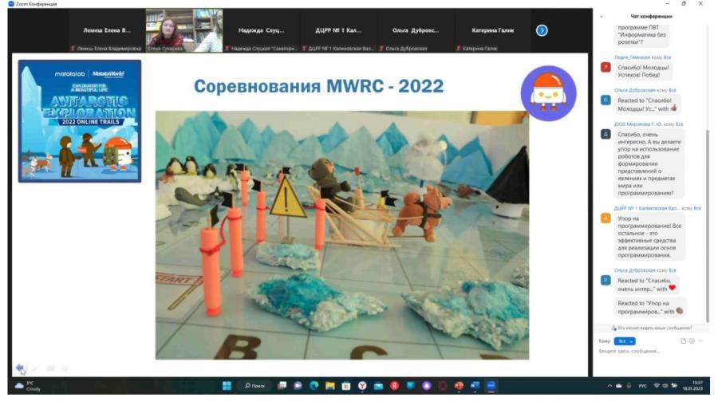Select the Катерина Галик participant tile
The height and width of the screenshot is (405, 718).
493,30
